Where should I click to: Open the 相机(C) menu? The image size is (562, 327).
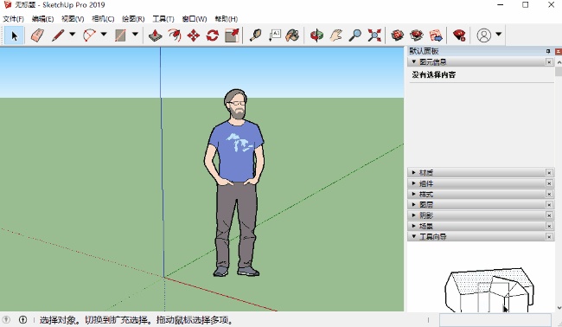(x=103, y=19)
